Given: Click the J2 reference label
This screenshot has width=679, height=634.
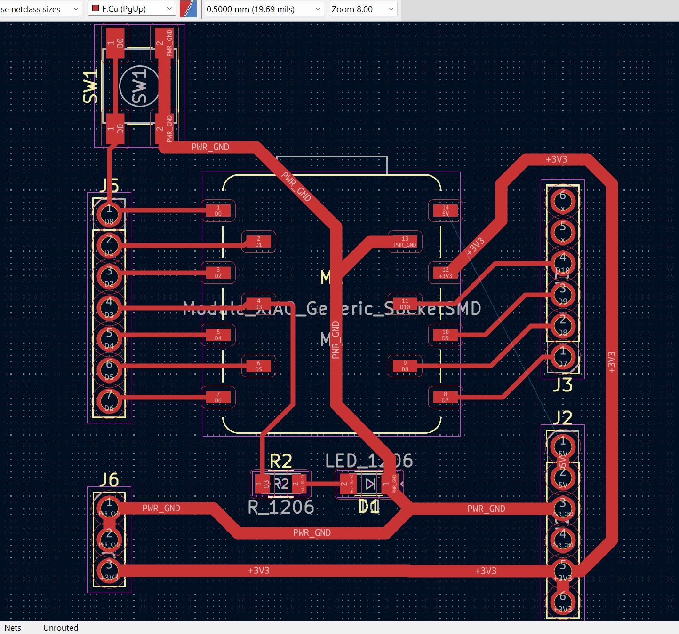Looking at the screenshot, I should tap(562, 417).
